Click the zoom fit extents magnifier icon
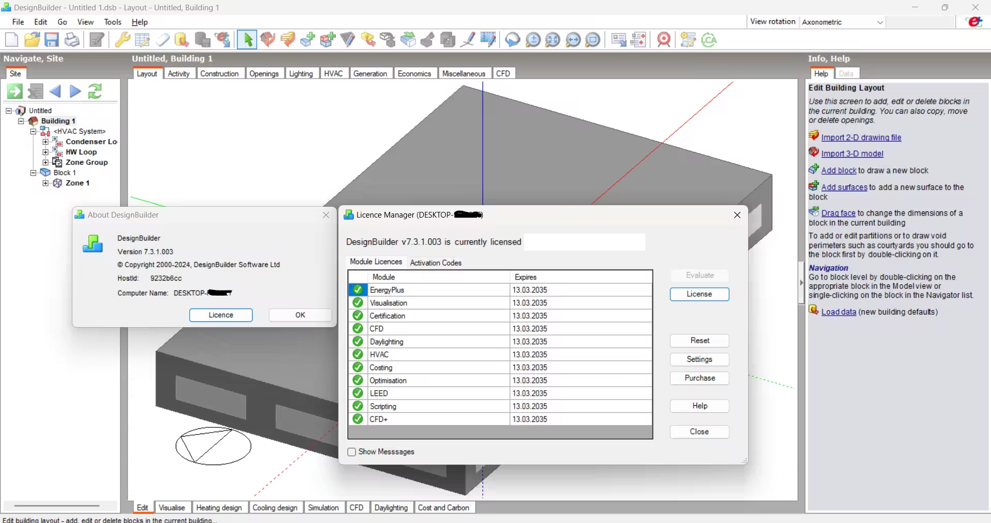 click(x=553, y=40)
